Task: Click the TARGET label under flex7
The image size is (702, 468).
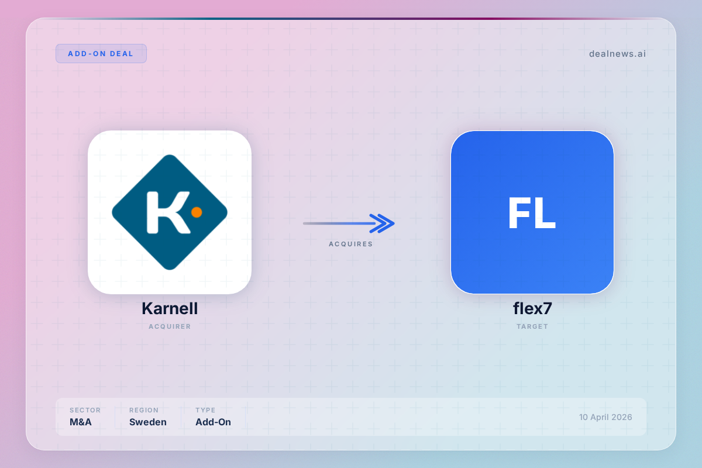Action: 532,326
